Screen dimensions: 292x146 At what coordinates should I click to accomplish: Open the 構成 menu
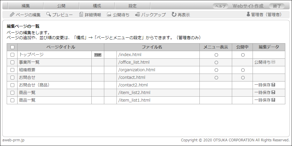click(x=97, y=6)
